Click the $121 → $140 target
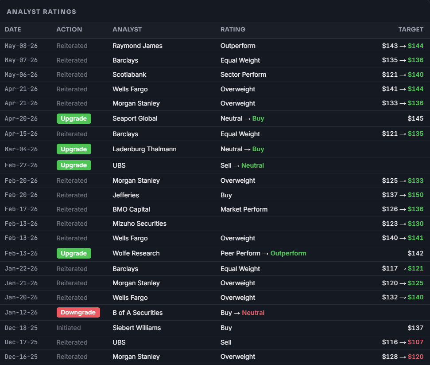The height and width of the screenshot is (365, 430). tap(403, 75)
